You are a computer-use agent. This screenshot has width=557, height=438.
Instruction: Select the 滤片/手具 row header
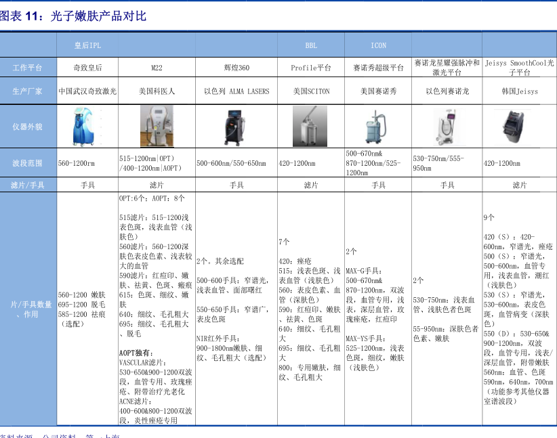coord(28,185)
